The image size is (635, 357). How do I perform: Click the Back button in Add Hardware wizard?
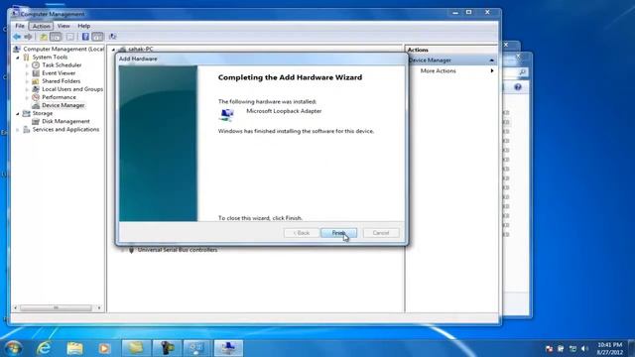[301, 233]
